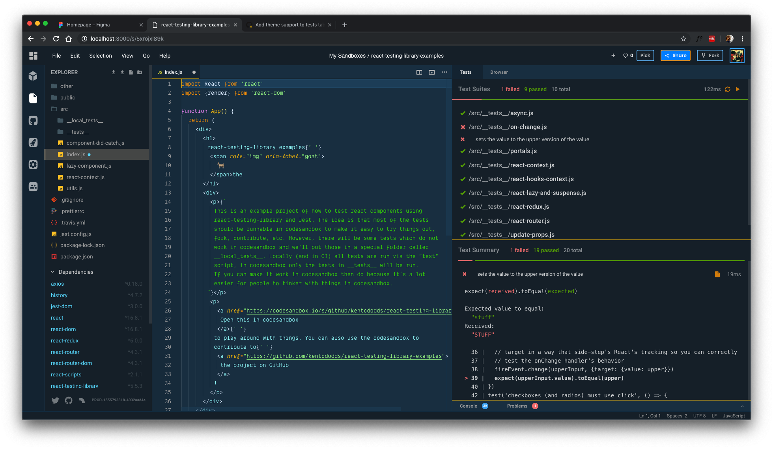Click the new file icon in Explorer
The width and height of the screenshot is (773, 449).
[x=131, y=72]
